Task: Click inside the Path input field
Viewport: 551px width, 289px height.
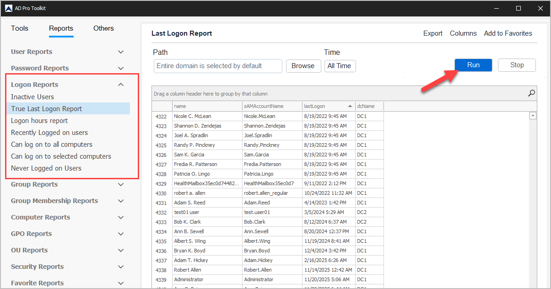Action: tap(218, 66)
